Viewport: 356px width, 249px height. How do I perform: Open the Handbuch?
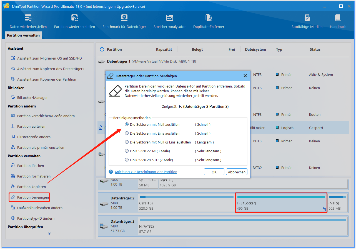338,22
